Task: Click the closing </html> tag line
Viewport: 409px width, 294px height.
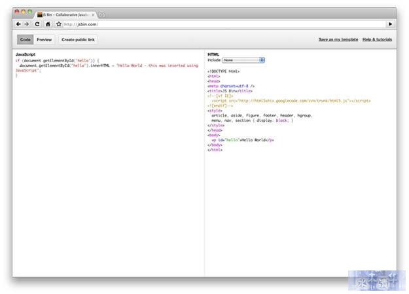Action: pyautogui.click(x=215, y=150)
